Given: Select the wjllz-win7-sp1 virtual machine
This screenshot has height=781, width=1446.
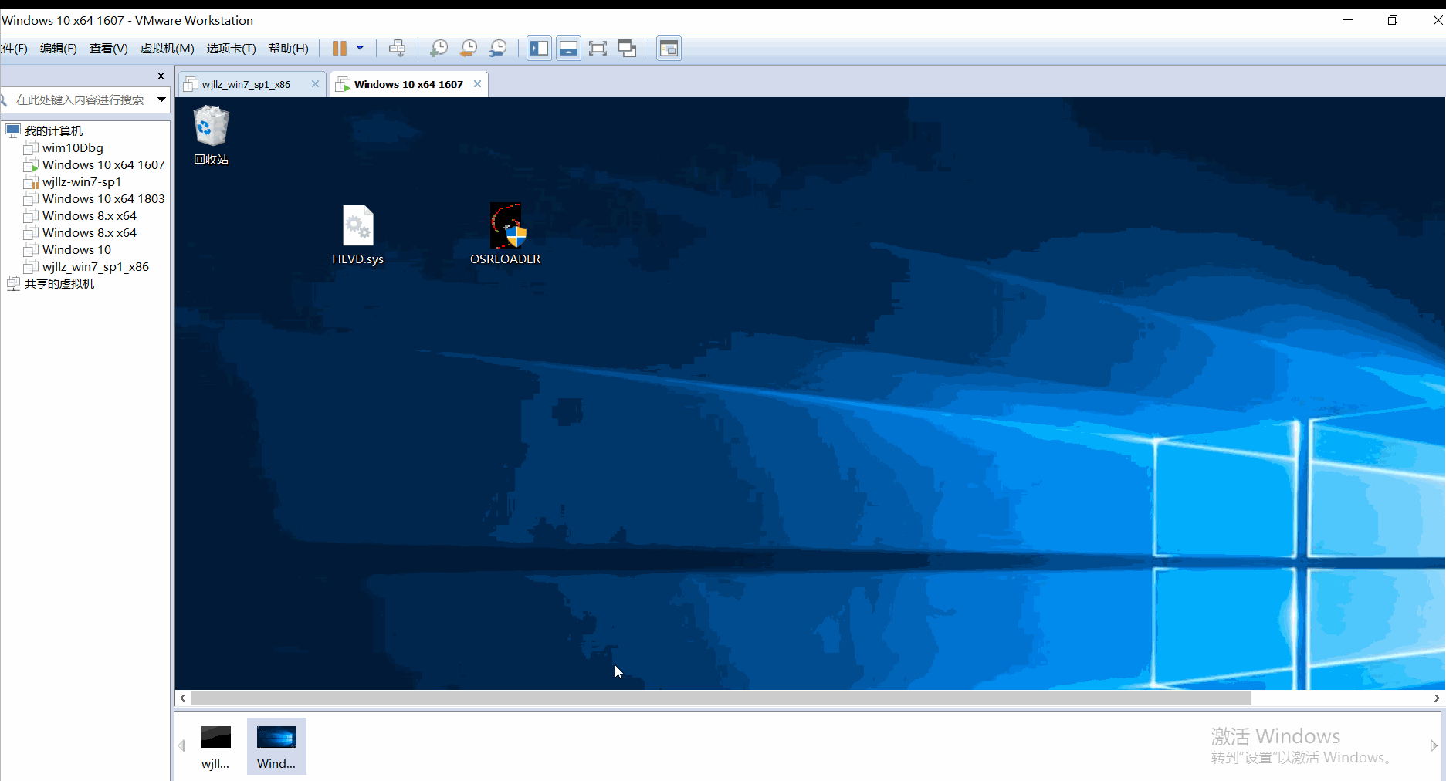Looking at the screenshot, I should coord(82,181).
